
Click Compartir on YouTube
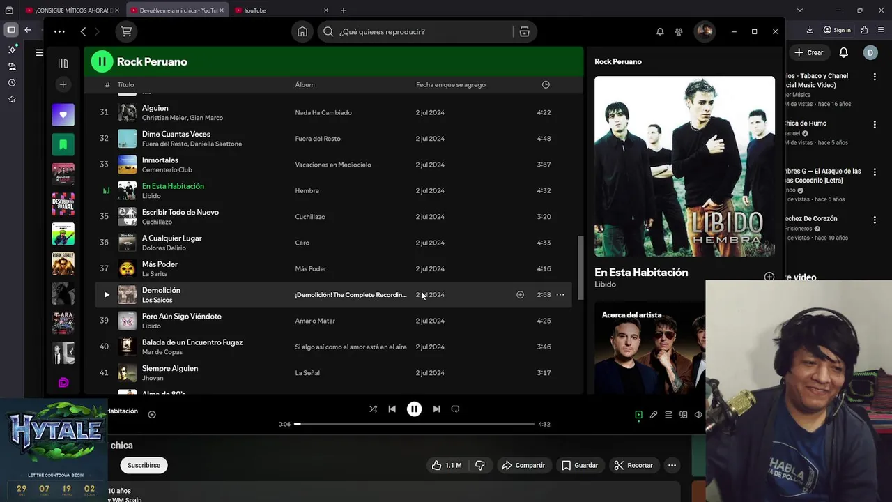point(523,465)
